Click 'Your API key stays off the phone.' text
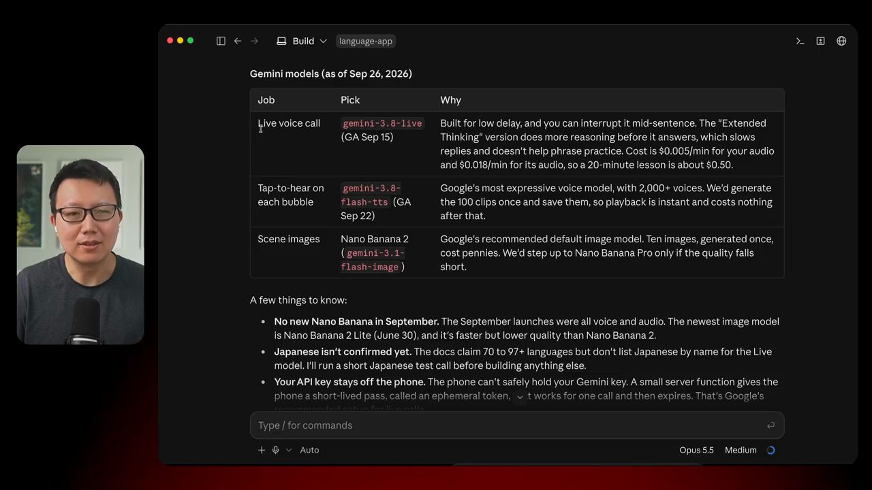The image size is (872, 490). point(349,382)
